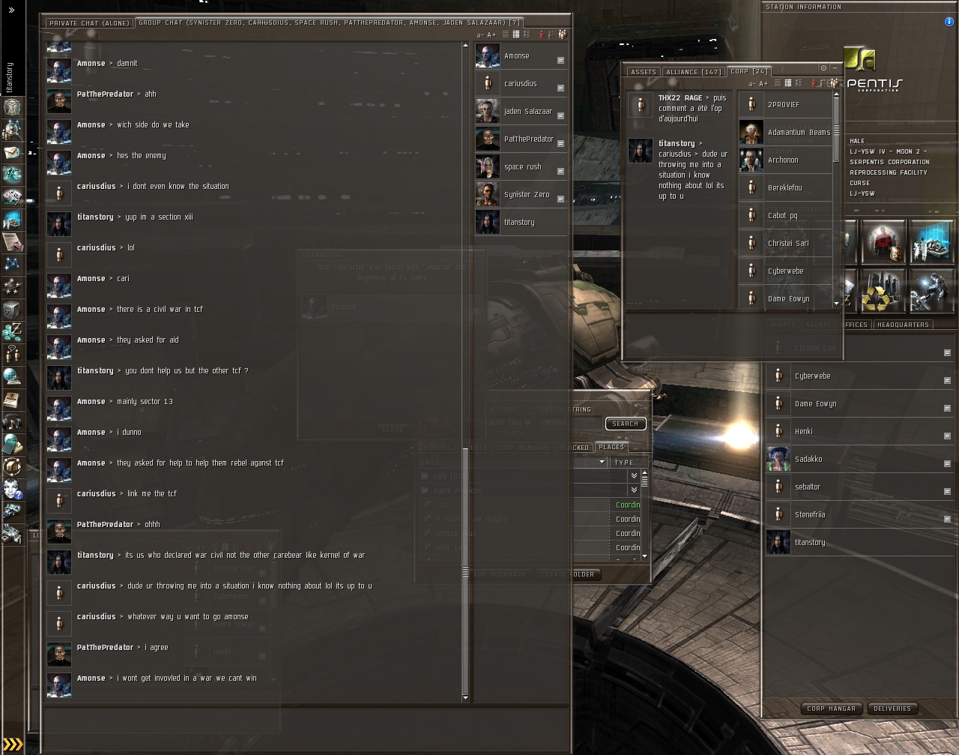This screenshot has height=755, width=959.
Task: Open the menu button beside Amonse
Action: 560,60
